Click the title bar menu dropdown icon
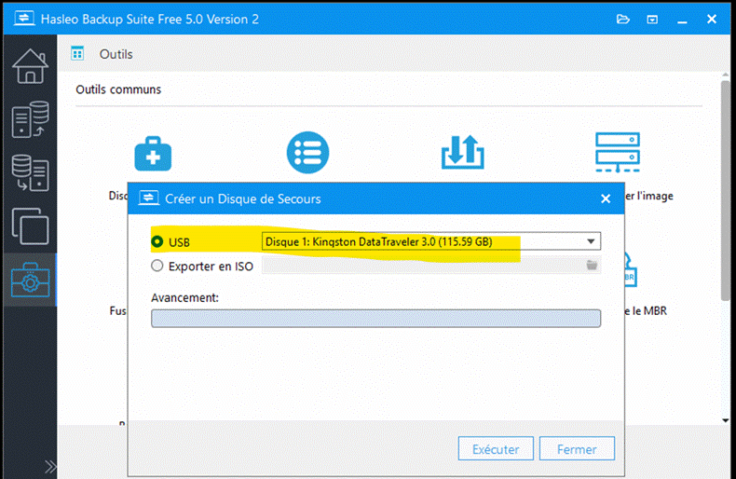The height and width of the screenshot is (479, 736). point(652,20)
